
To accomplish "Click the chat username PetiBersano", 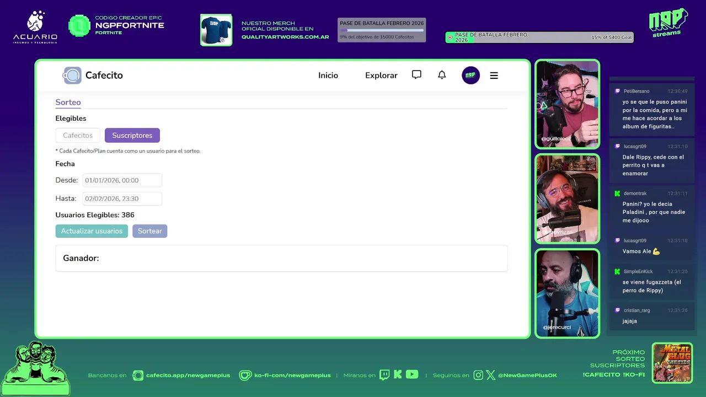I will tap(637, 91).
